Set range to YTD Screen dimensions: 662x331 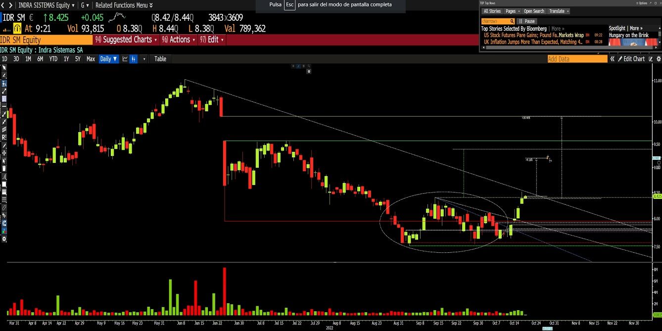point(53,59)
